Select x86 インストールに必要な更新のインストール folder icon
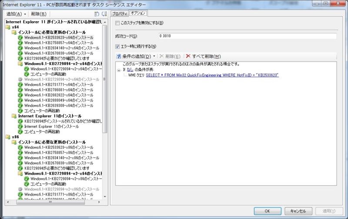Image resolution: width=348 pixels, height=219 pixels. pos(14,142)
